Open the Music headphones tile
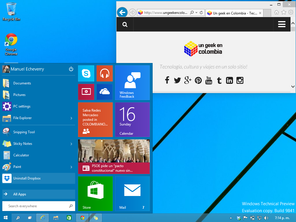This screenshot has width=296, height=222. tap(105, 73)
